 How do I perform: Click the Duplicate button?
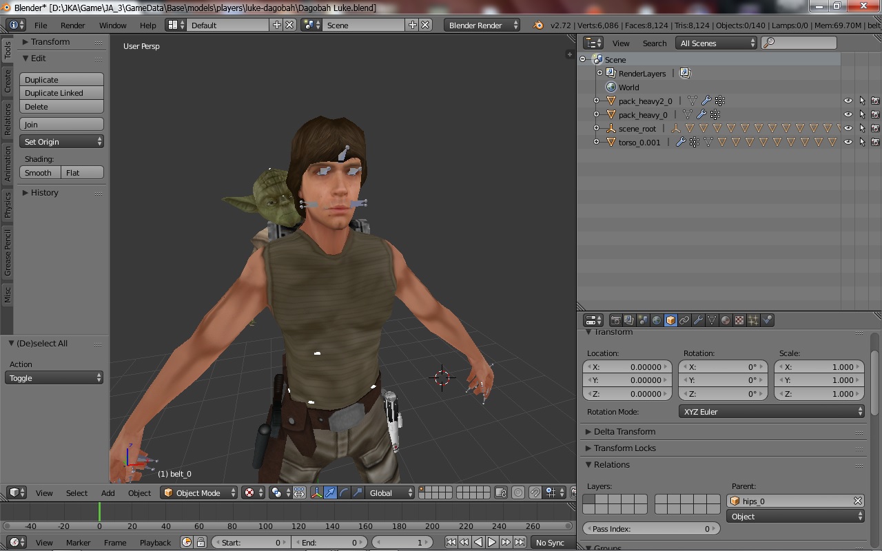61,79
